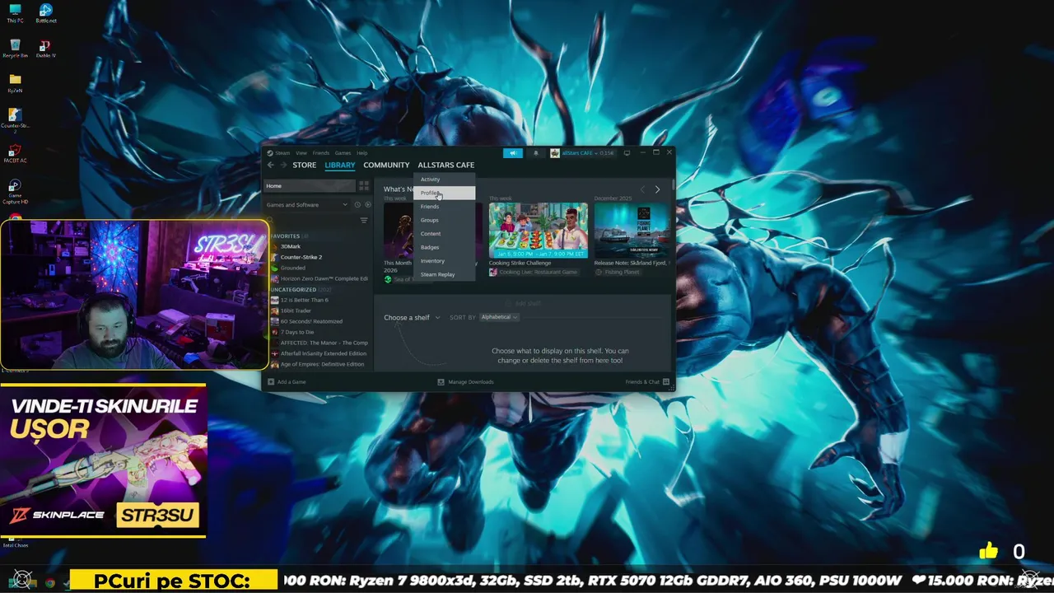Open the Steam notifications bell
The width and height of the screenshot is (1054, 593).
pos(535,153)
